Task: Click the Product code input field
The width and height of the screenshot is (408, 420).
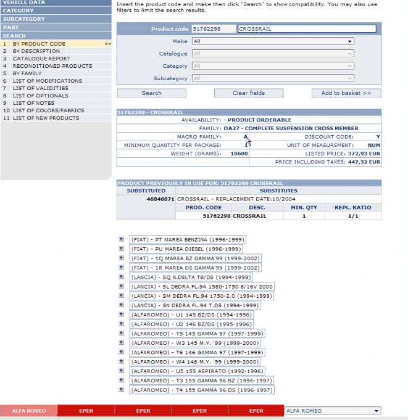Action: coord(214,29)
